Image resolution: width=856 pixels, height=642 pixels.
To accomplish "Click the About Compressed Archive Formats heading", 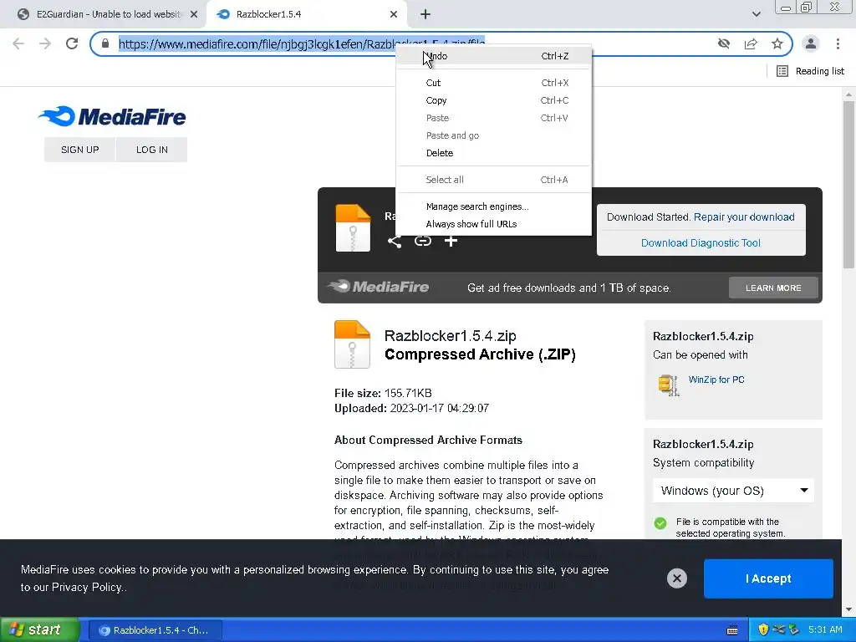I will pyautogui.click(x=428, y=440).
